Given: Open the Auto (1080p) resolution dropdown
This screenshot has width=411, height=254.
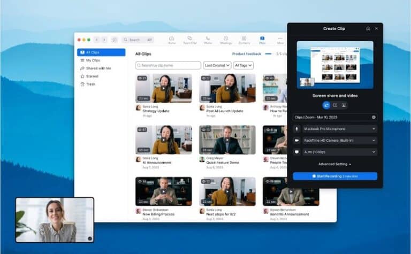Looking at the screenshot, I should pos(340,152).
